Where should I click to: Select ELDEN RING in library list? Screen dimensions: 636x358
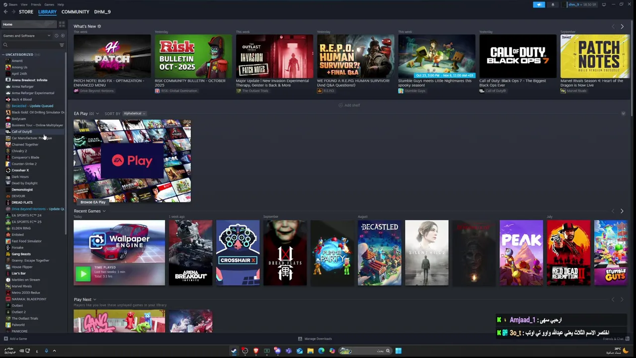pos(21,228)
